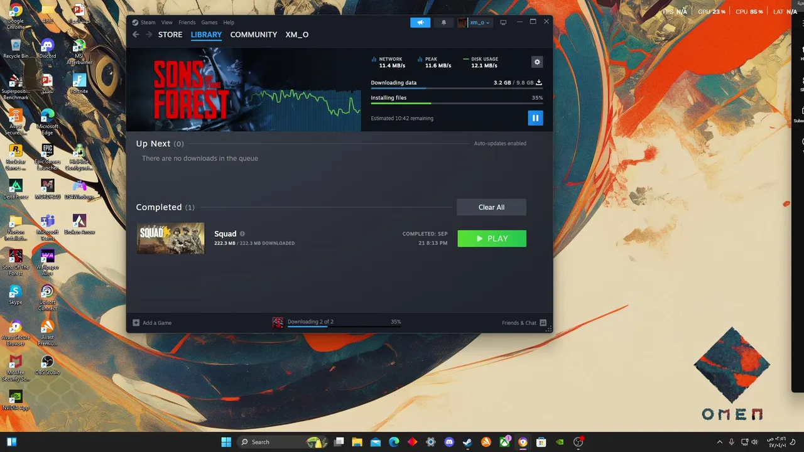Open File Explorer from the taskbar
The image size is (804, 452).
tap(357, 442)
